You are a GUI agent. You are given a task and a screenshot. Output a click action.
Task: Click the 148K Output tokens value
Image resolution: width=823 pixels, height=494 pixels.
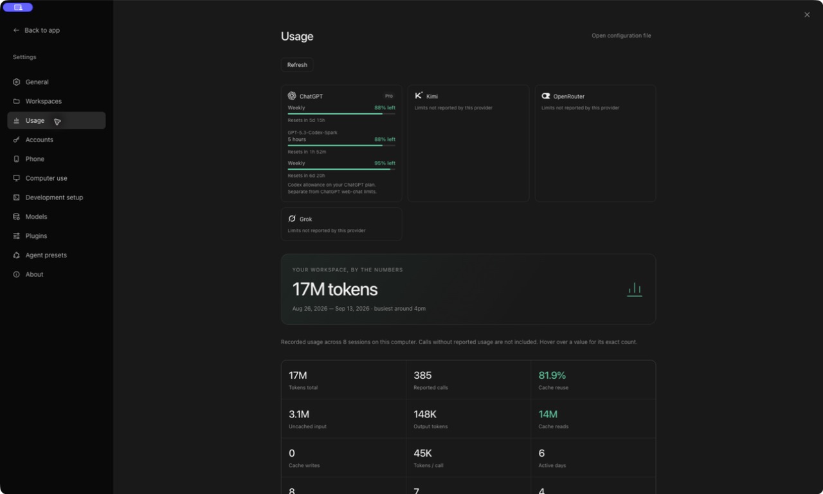426,414
